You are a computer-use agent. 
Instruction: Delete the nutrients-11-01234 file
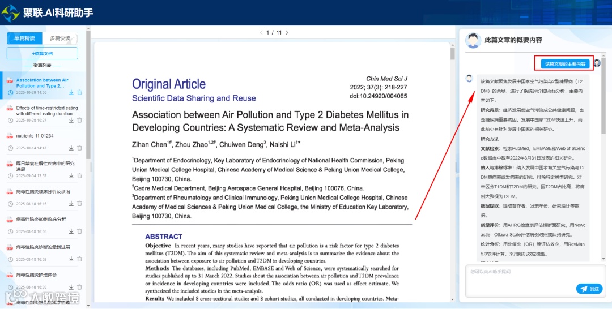(x=80, y=148)
